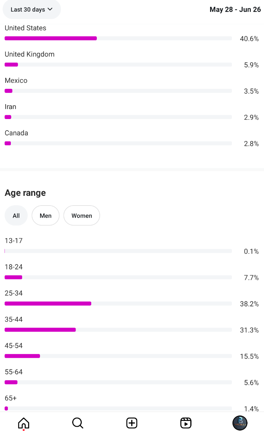This screenshot has width=264, height=431.
Task: Select the Mexico country label
Action: (x=16, y=81)
